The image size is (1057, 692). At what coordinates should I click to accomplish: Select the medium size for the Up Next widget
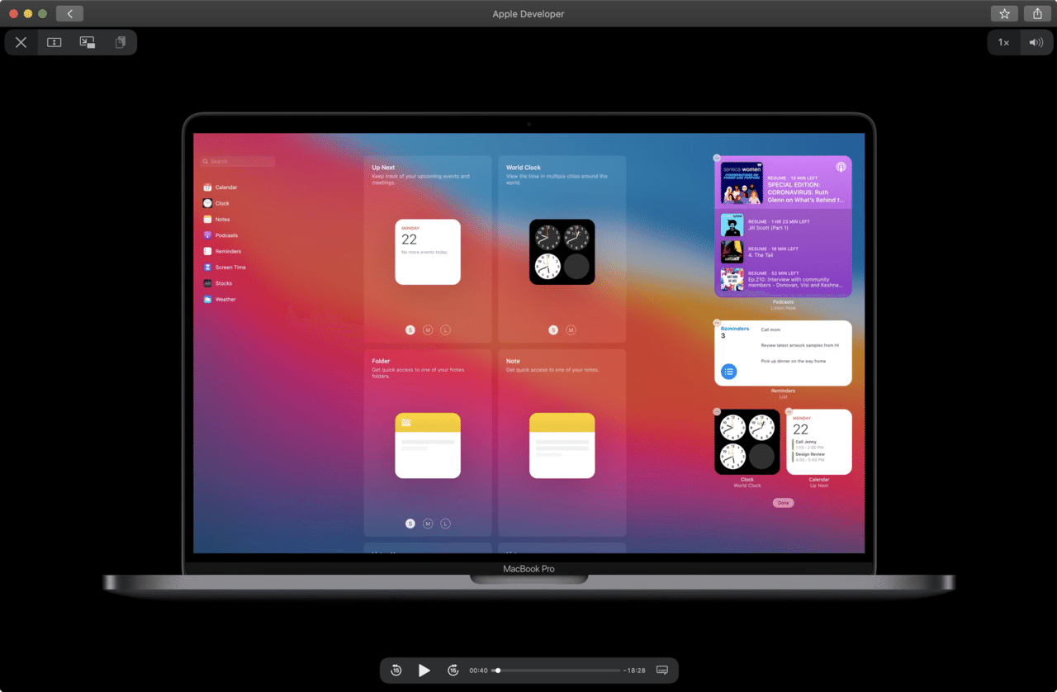(x=428, y=329)
